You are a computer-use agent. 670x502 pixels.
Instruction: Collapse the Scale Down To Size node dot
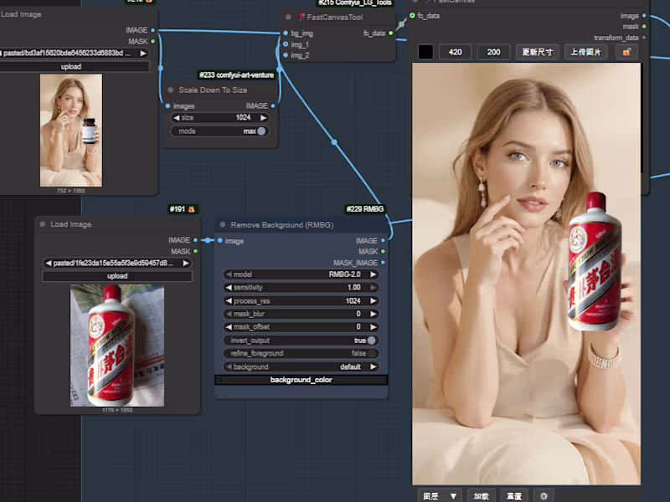(x=171, y=90)
